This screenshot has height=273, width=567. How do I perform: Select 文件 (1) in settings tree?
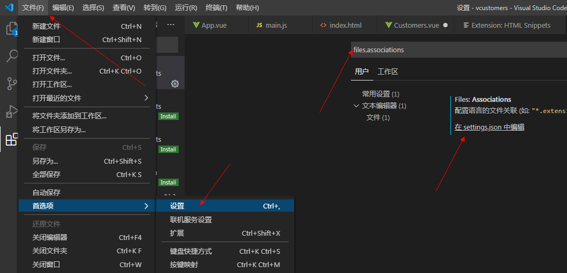pos(378,117)
